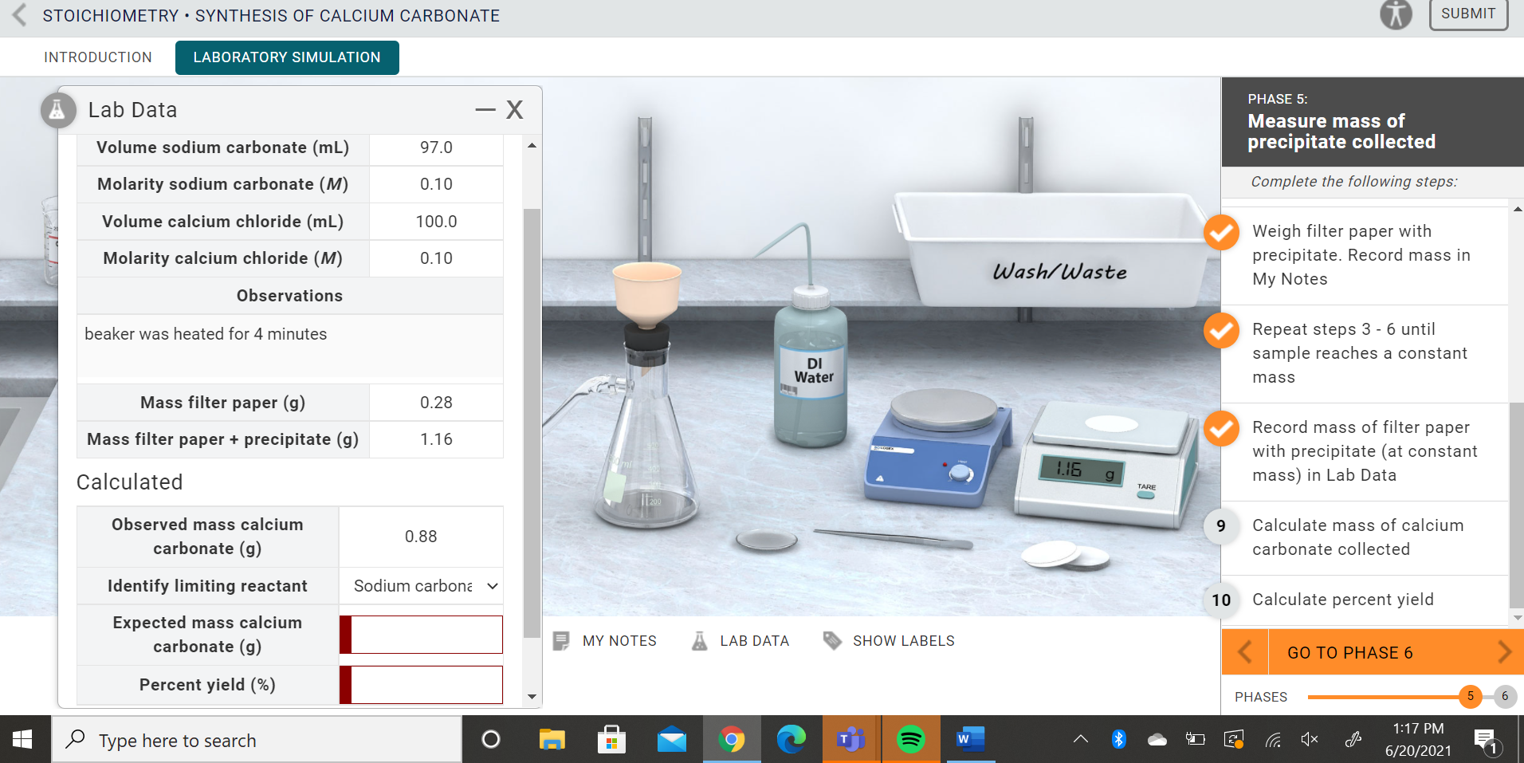The width and height of the screenshot is (1524, 763).
Task: Switch to the Introduction tab
Action: (x=97, y=57)
